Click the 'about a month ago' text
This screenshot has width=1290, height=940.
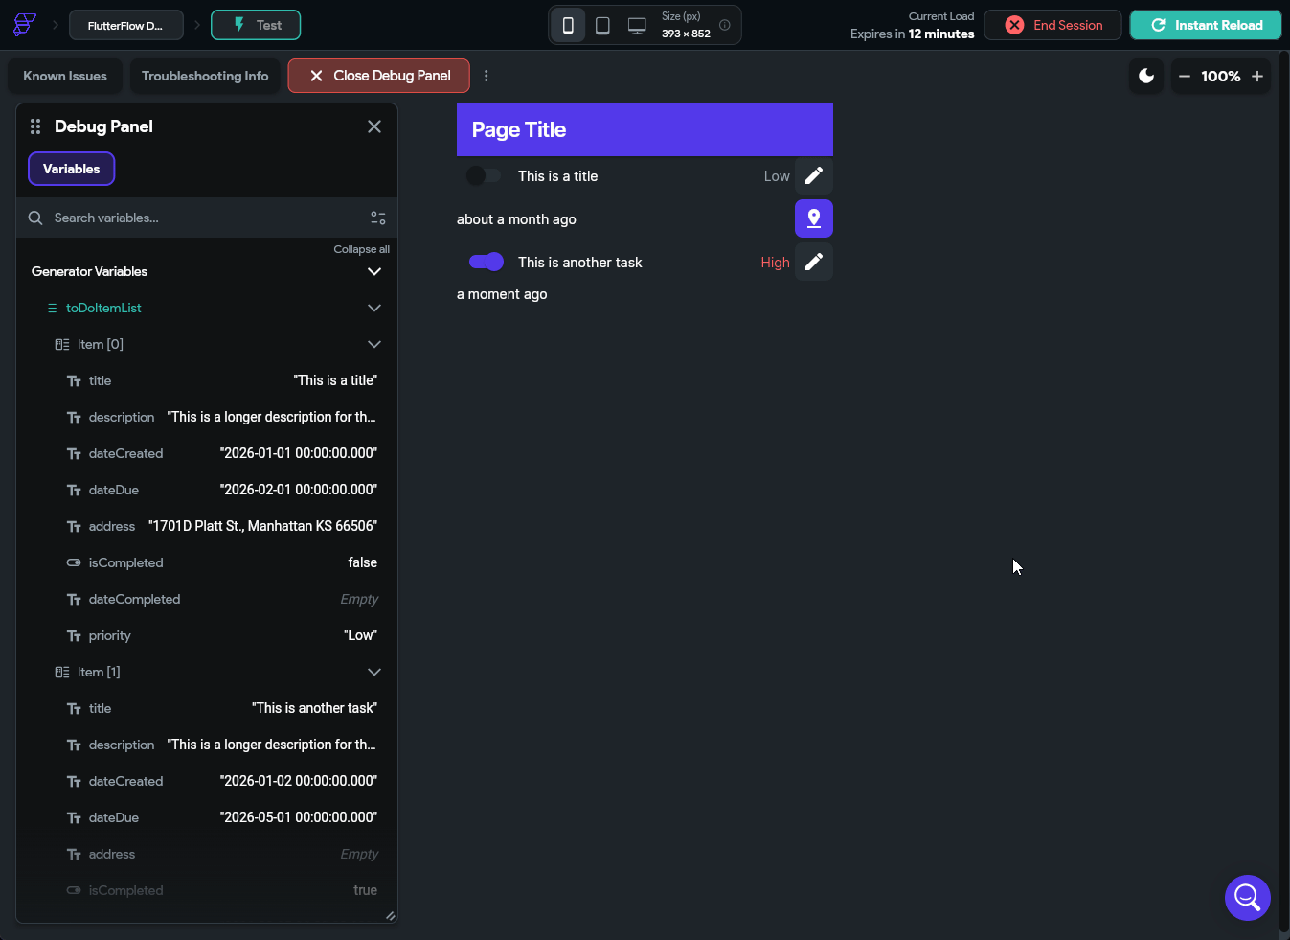tap(516, 219)
